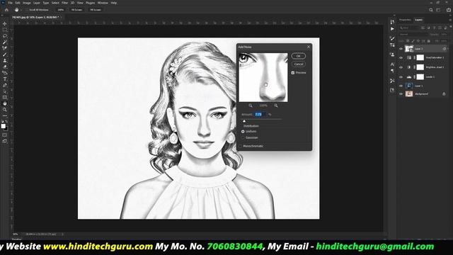The image size is (453, 255).
Task: Open the Image menu
Action: (27, 3)
